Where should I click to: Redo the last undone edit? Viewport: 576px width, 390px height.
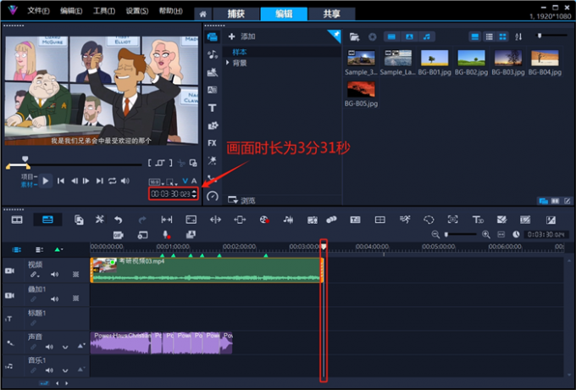click(x=142, y=220)
